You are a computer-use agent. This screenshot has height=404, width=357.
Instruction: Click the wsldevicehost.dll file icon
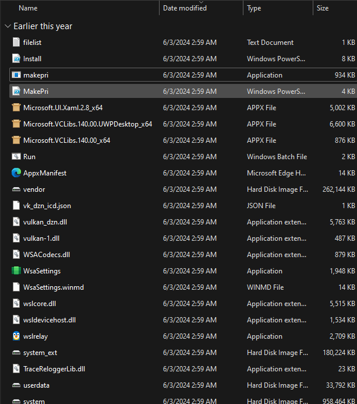coord(16,319)
